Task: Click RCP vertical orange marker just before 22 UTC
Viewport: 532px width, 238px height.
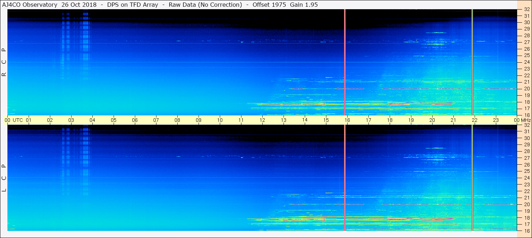Action: [472, 62]
